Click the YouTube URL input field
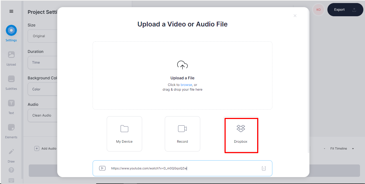This screenshot has width=365, height=184. click(x=182, y=168)
